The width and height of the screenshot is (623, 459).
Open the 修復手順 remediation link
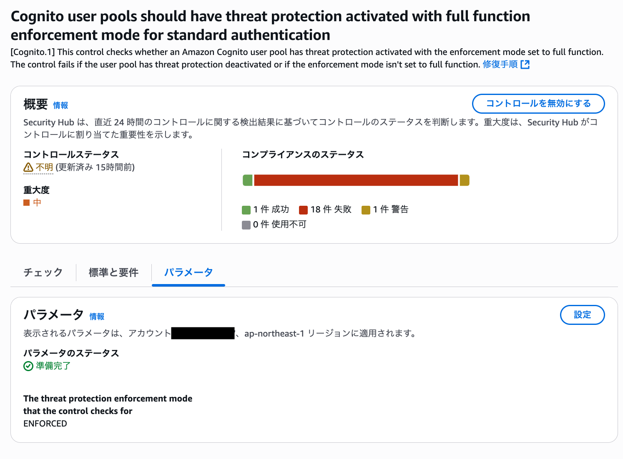pos(500,65)
